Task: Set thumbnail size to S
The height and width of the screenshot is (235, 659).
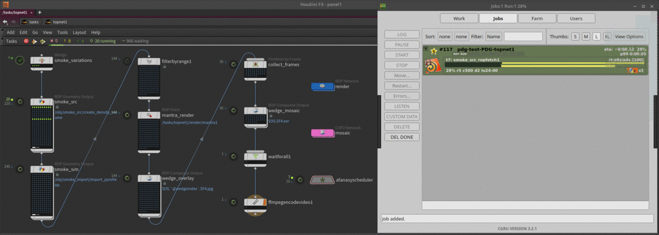Action: tap(575, 36)
